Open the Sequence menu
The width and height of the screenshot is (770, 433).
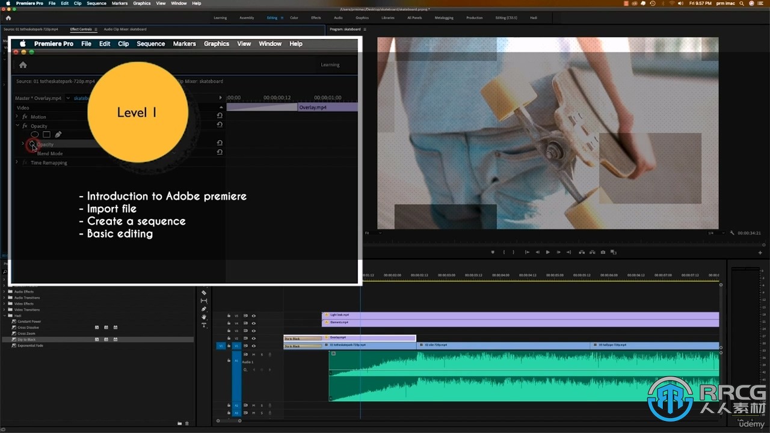click(x=96, y=3)
